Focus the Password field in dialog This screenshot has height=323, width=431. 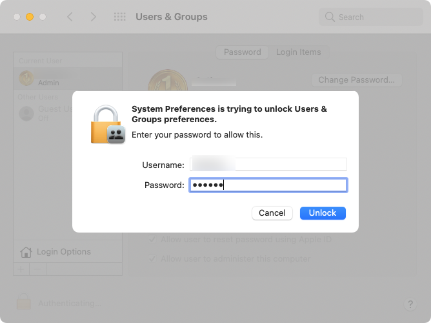pyautogui.click(x=268, y=185)
